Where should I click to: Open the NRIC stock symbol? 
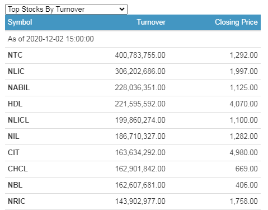pos(16,202)
